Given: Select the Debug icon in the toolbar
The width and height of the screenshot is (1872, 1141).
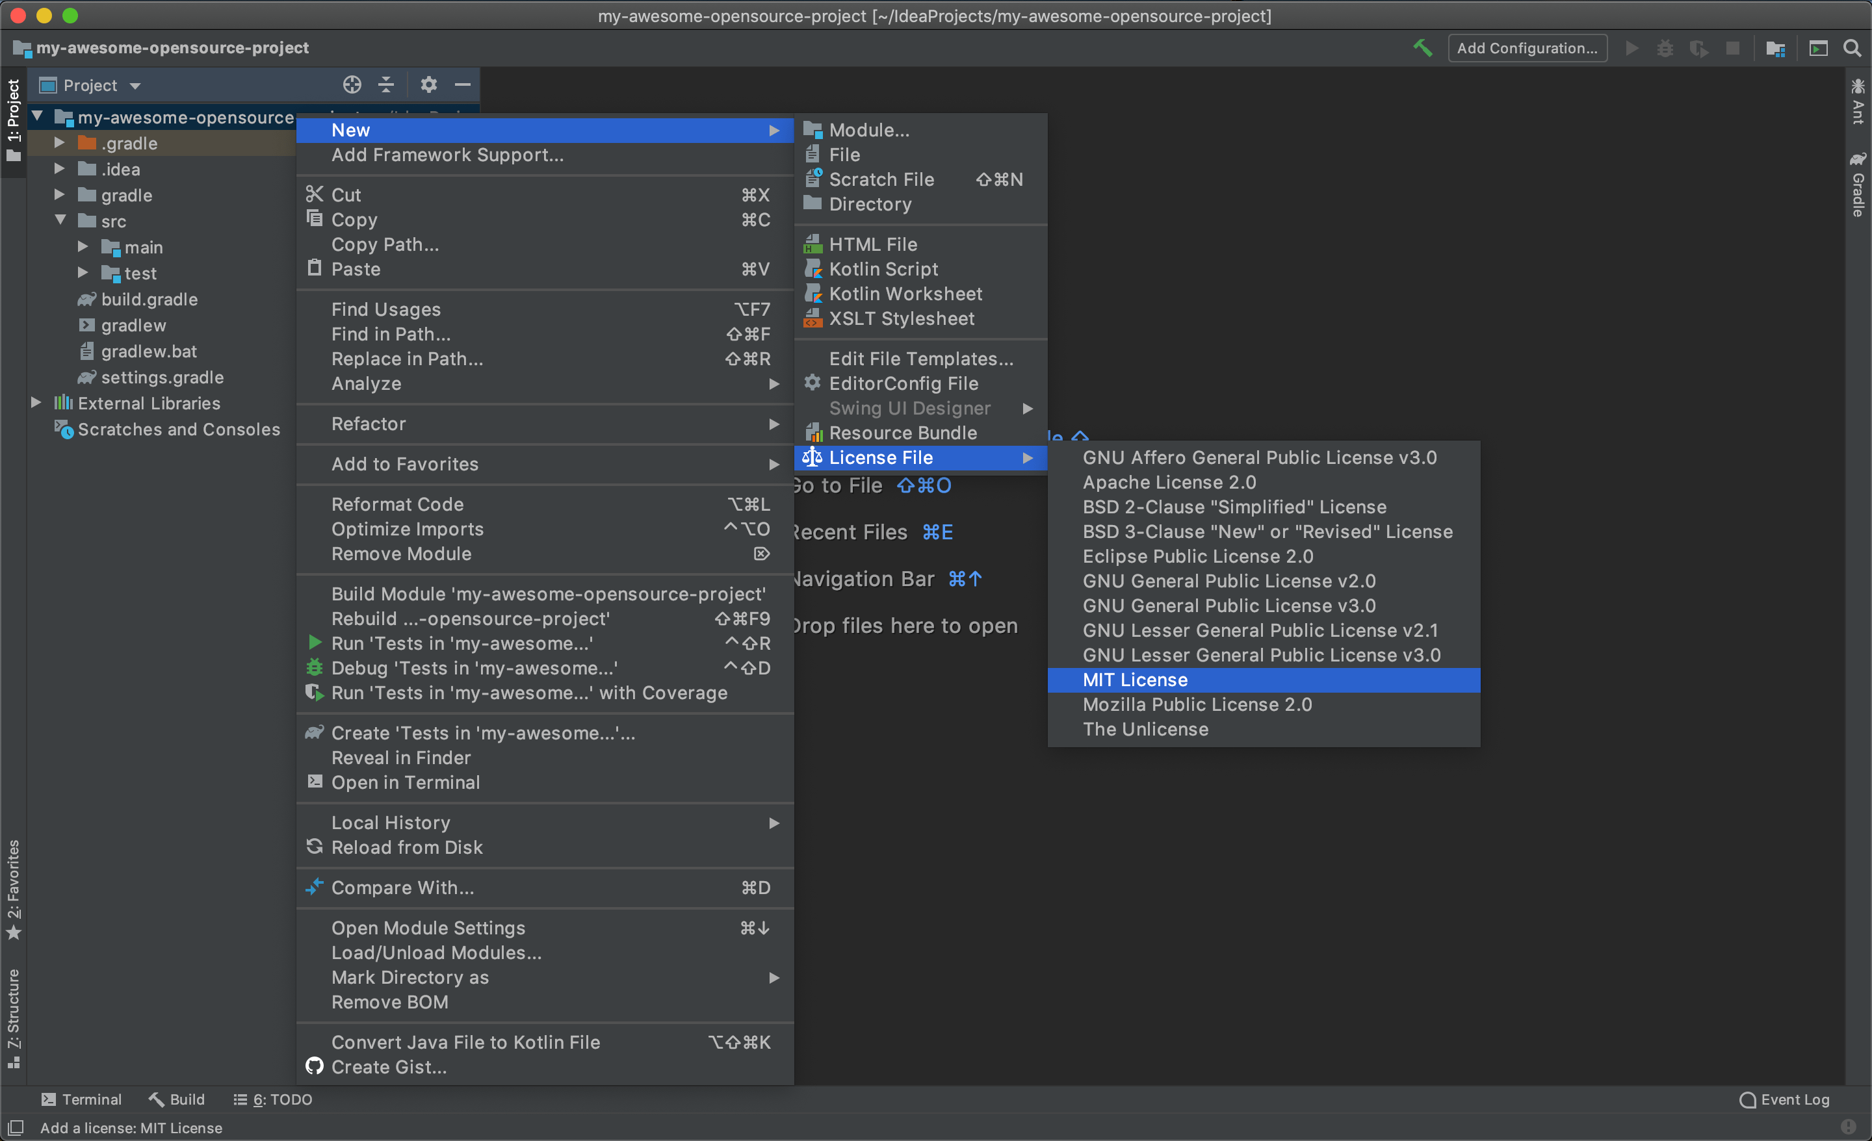Looking at the screenshot, I should coord(1665,48).
